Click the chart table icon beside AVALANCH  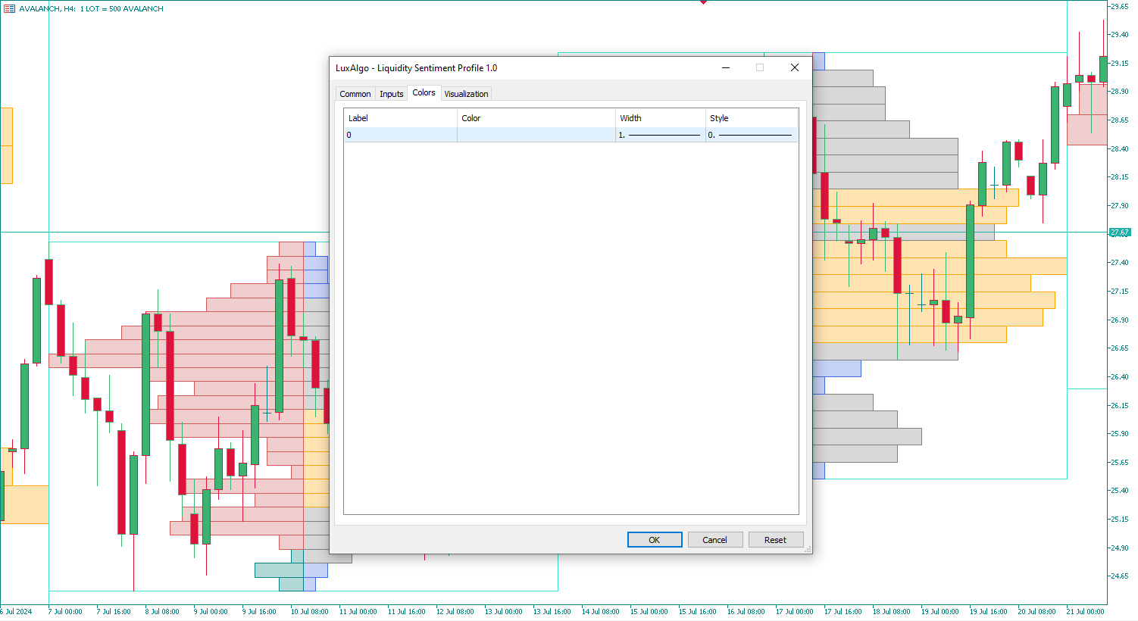click(9, 8)
